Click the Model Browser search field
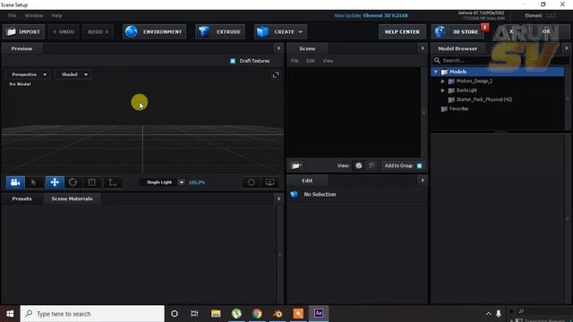Viewport: 573px width, 322px height. (x=500, y=60)
